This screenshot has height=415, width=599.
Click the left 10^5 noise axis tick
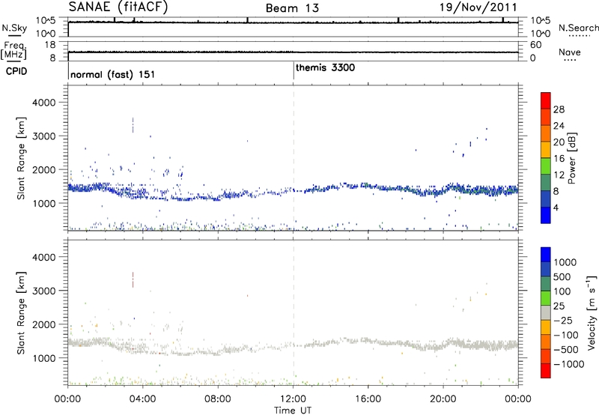(x=46, y=21)
